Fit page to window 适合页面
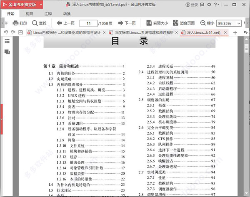 point(184,23)
